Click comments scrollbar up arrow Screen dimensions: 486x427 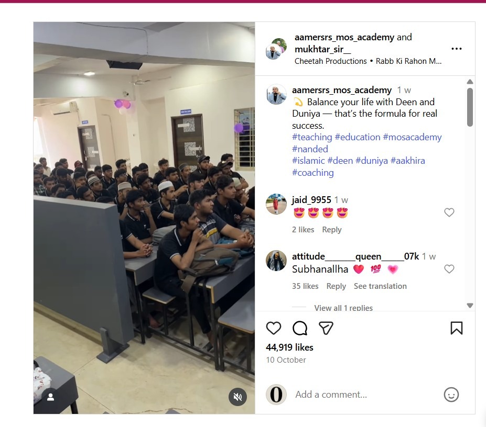click(470, 82)
